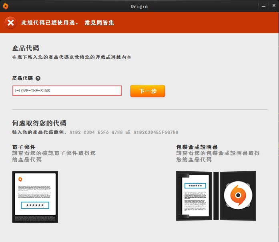Click the instruction text 在底下輸入您的產品代碼
This screenshot has height=242, width=279.
tap(72, 57)
